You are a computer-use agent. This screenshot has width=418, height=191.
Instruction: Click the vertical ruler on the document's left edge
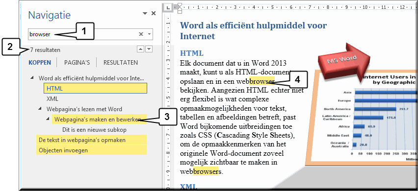(168, 101)
